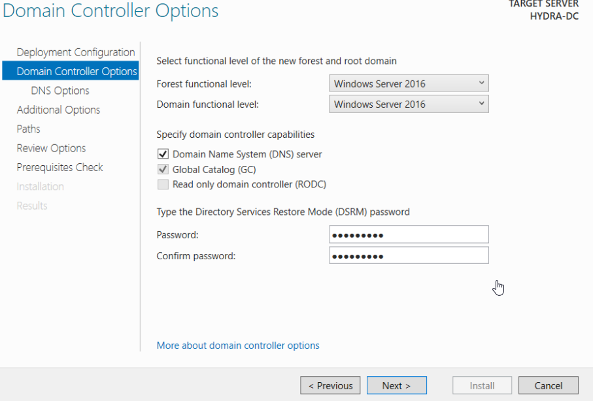Enable Read only domain controller (RODC)

[x=163, y=184]
